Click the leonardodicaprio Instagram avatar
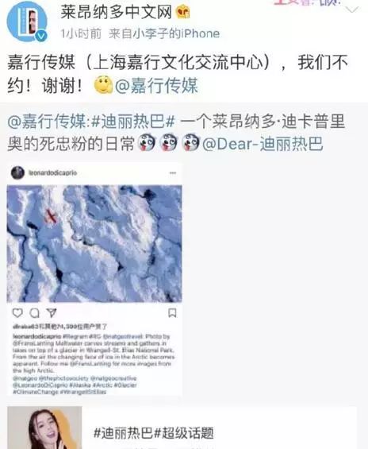The height and width of the screenshot is (449, 368). [x=17, y=173]
